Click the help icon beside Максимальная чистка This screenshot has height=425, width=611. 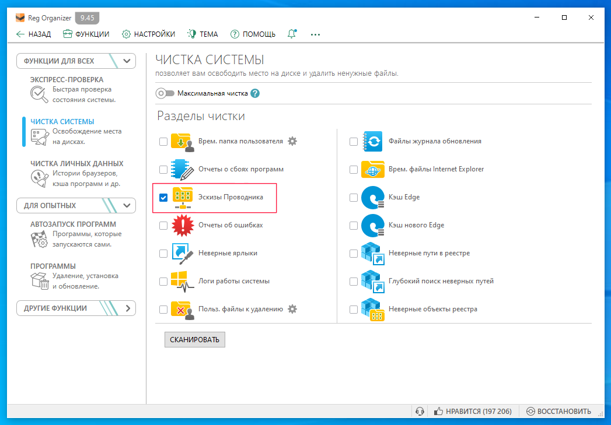(255, 93)
